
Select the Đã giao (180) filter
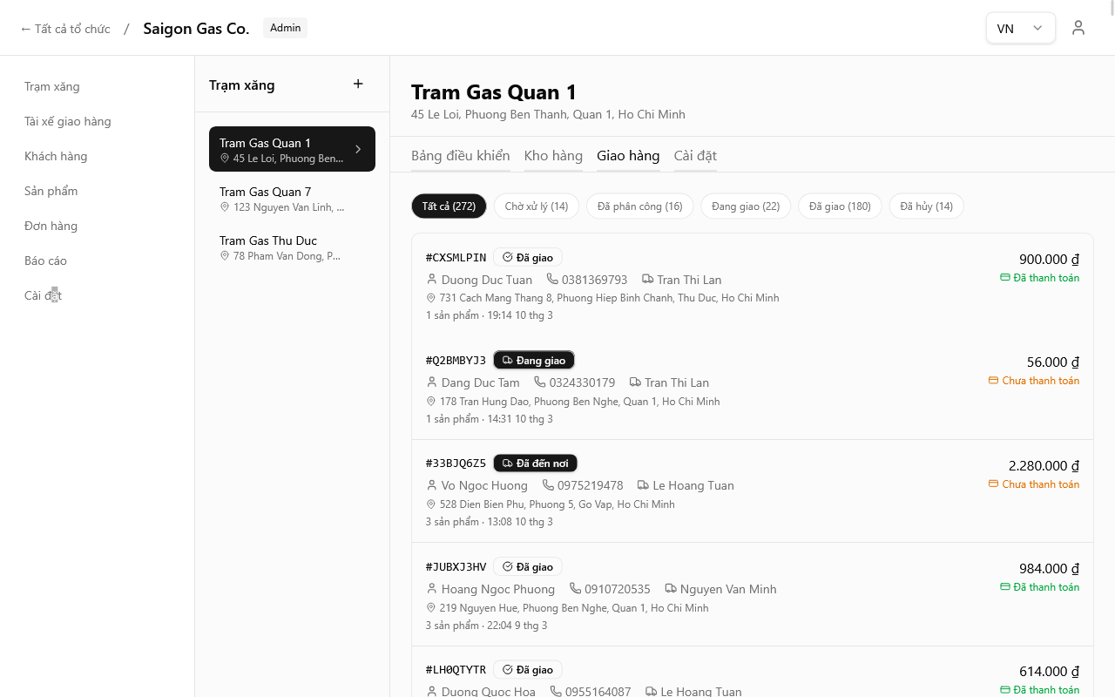[x=840, y=206]
